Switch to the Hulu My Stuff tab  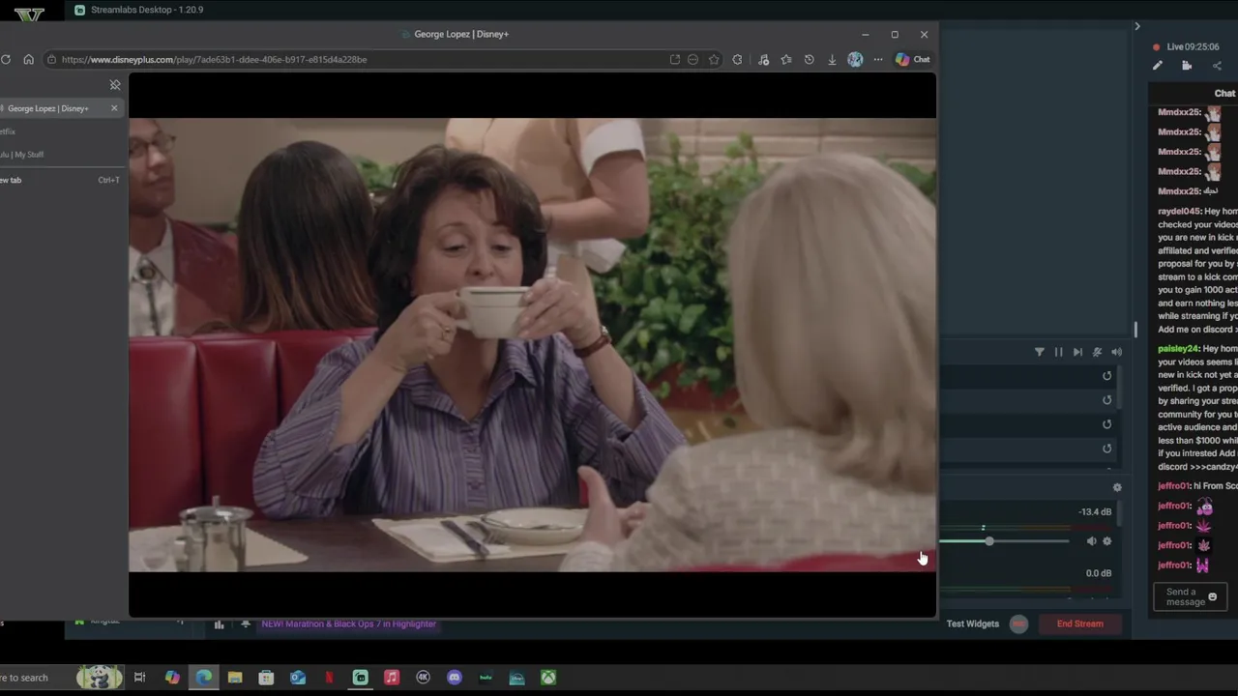24,155
